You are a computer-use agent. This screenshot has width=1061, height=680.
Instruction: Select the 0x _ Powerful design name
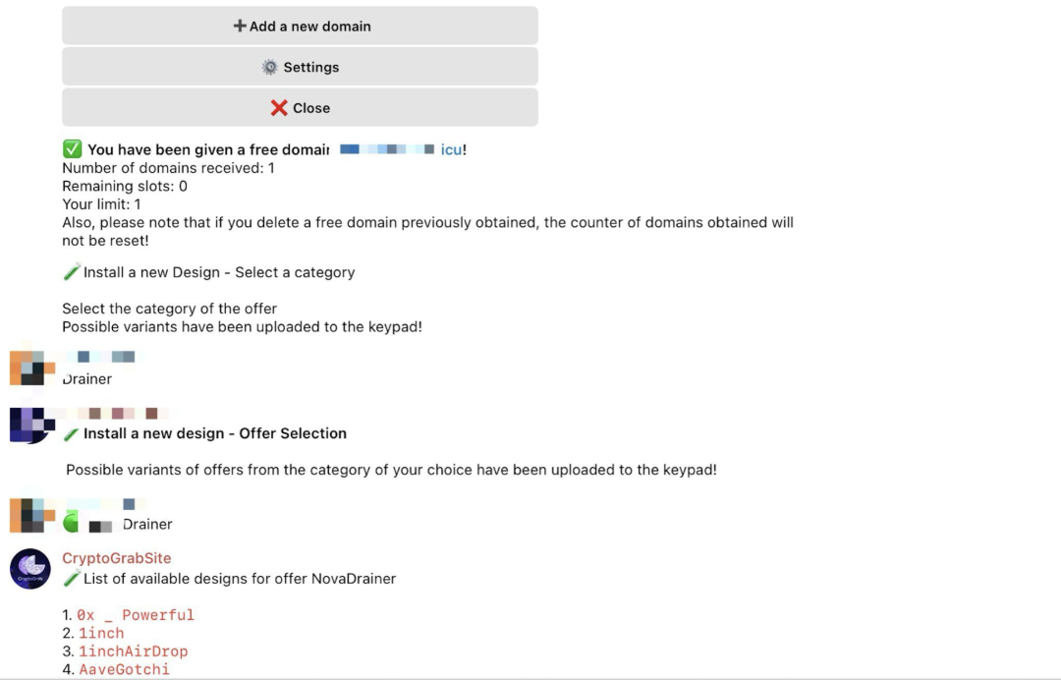136,615
